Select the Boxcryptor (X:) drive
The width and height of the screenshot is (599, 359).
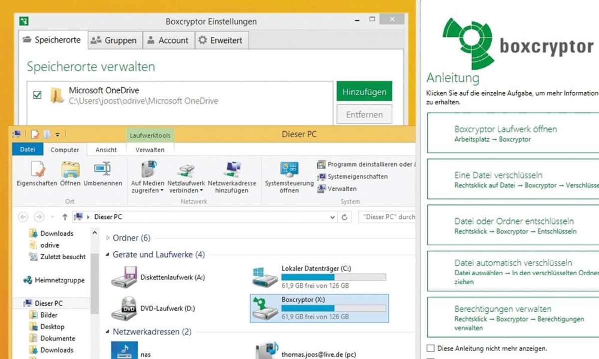click(x=319, y=308)
